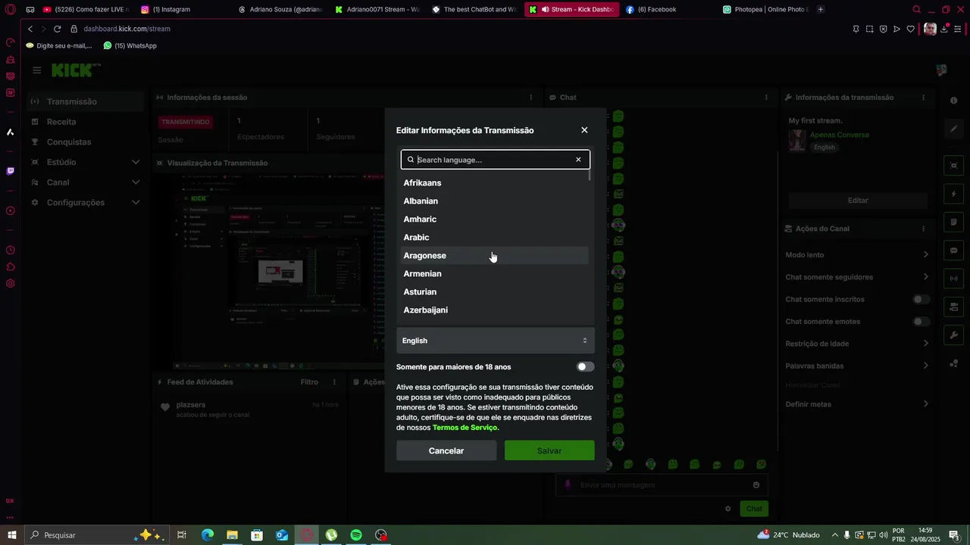Select Asturian from the language list
This screenshot has width=970, height=545.
(x=495, y=292)
